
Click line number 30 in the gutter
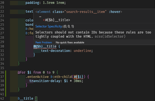pos(2,46)
